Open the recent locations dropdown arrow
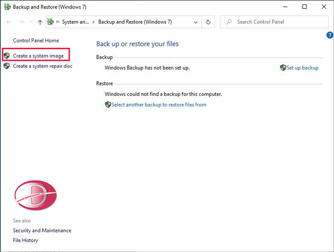334x252 pixels. tap(31, 22)
